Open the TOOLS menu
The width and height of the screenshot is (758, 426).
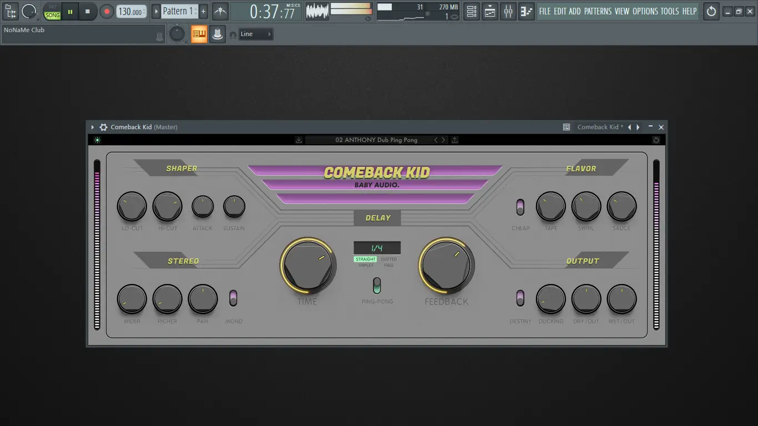670,11
